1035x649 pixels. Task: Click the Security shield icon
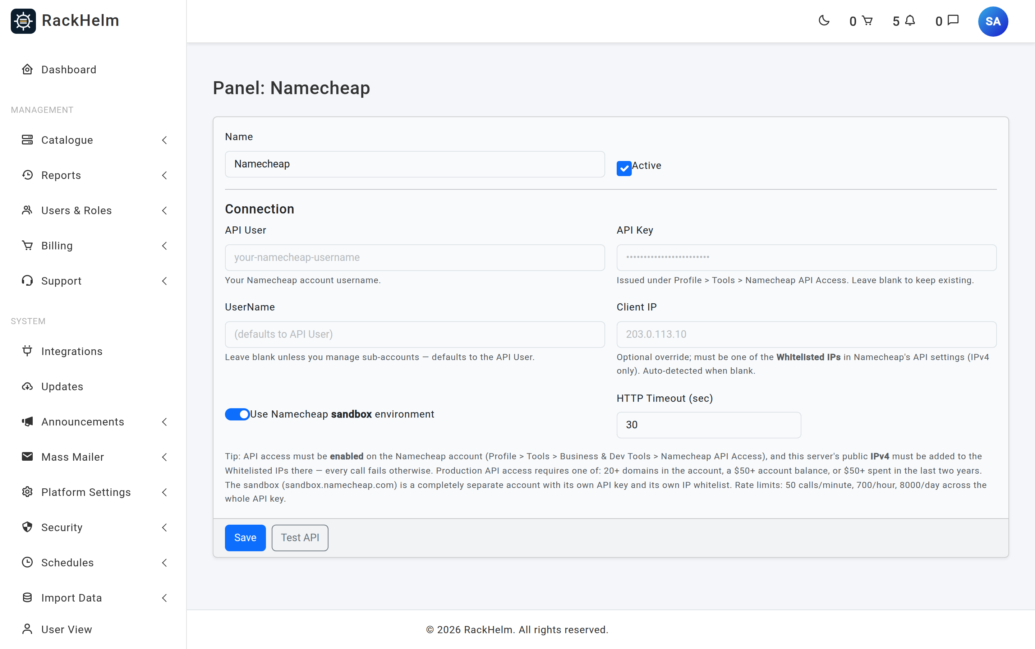point(27,527)
